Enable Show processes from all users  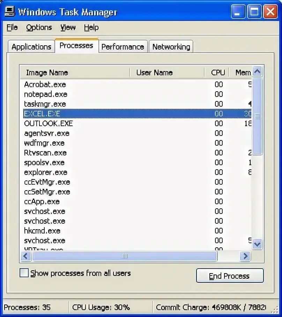[24, 273]
